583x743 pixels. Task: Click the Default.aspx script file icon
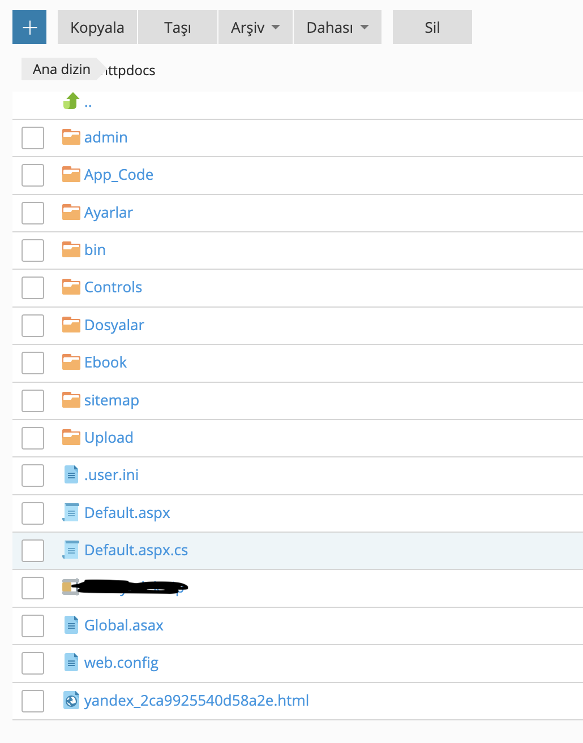tap(71, 512)
